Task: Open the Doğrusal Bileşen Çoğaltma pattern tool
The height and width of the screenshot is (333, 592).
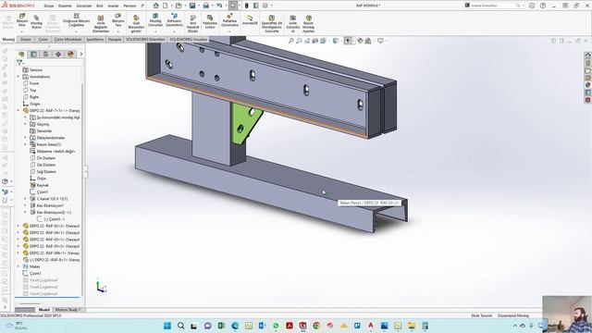Action: (x=76, y=16)
